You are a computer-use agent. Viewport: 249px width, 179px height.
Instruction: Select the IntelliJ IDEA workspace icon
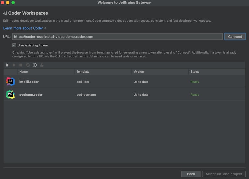click(10, 82)
